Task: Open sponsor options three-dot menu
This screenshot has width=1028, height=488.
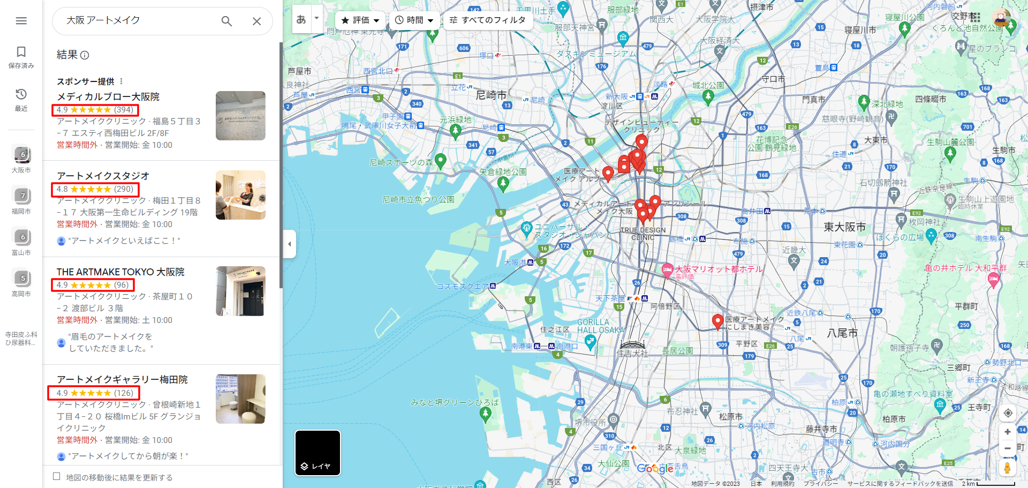Action: (122, 81)
